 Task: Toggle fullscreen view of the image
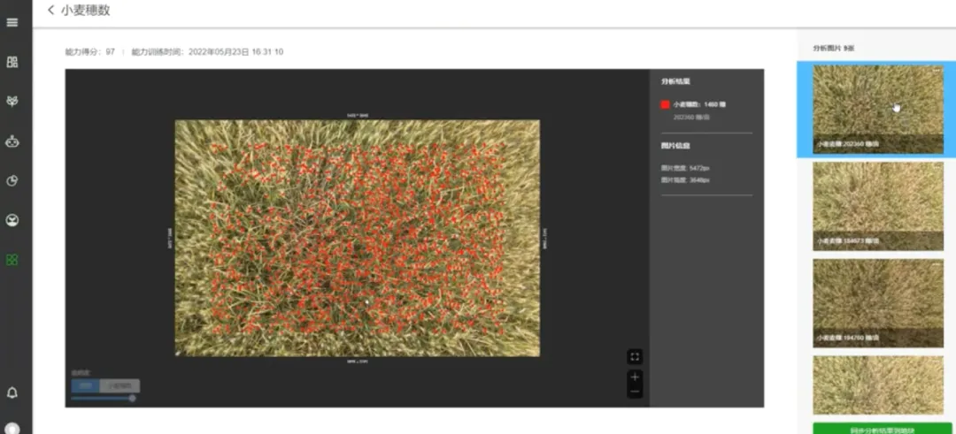coord(635,357)
